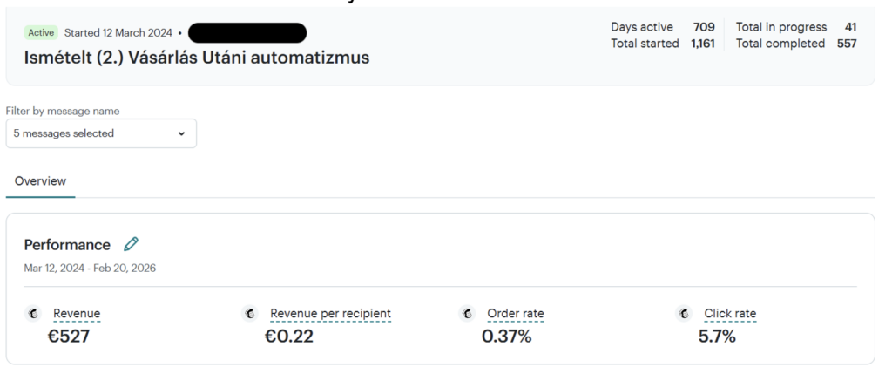
Task: Click the Click rate metric label
Action: pos(730,314)
